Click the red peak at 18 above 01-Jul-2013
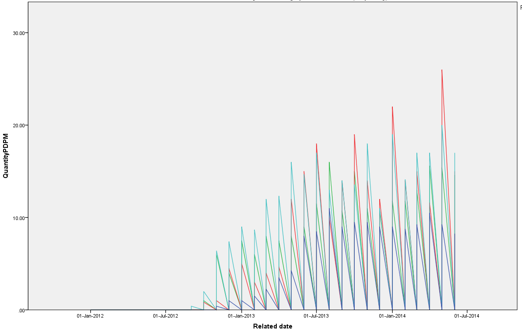Viewport: 522px width, 332px height. tap(316, 144)
